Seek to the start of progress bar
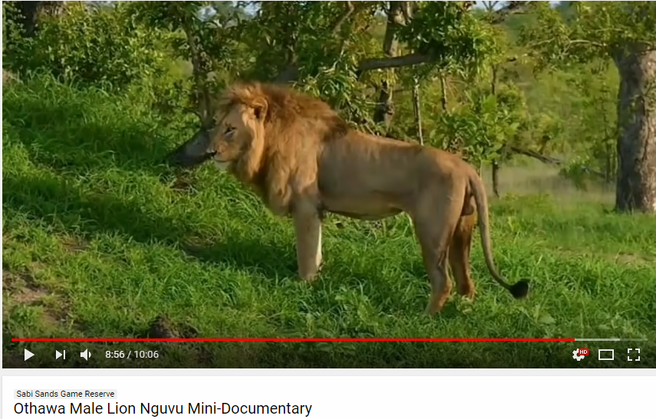The width and height of the screenshot is (656, 419). pyautogui.click(x=12, y=339)
